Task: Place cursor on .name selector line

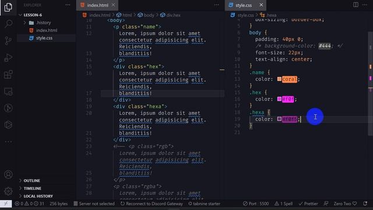Action: coord(259,72)
